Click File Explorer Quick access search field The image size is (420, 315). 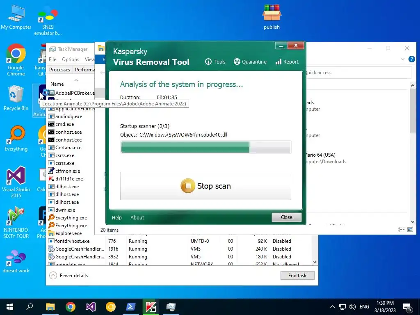(358, 73)
